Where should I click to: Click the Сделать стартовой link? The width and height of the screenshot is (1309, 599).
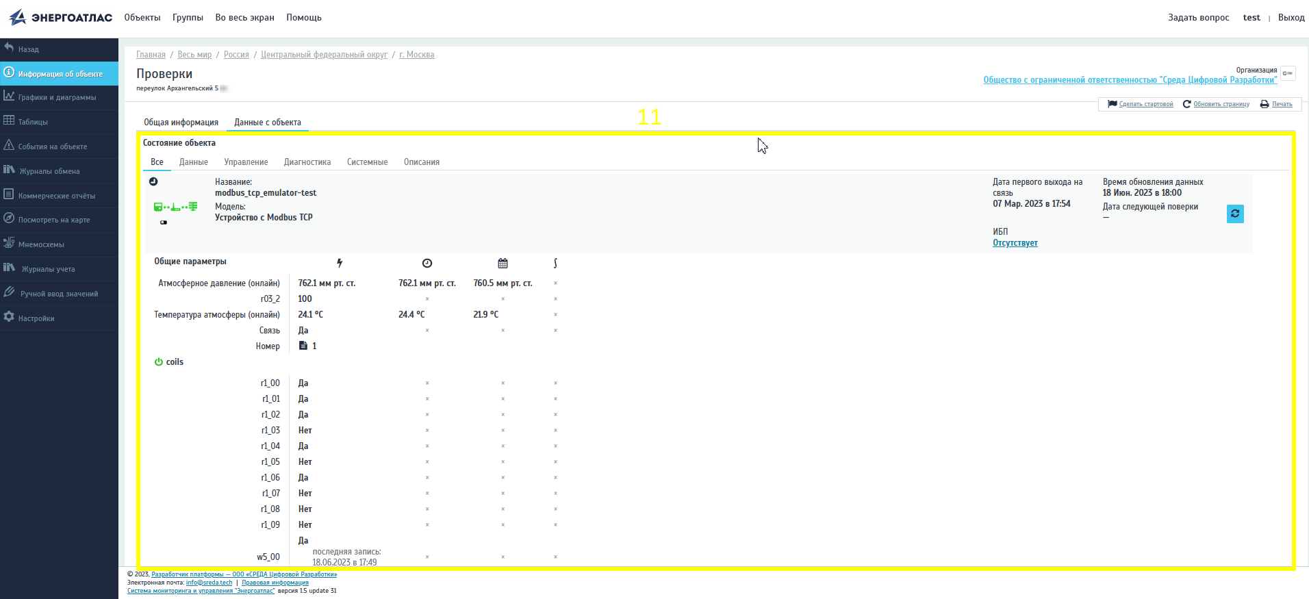(1145, 104)
